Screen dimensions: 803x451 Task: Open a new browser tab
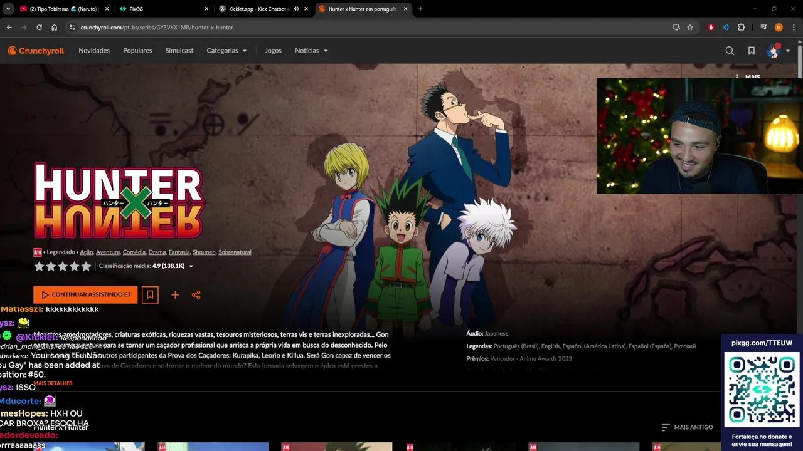pyautogui.click(x=420, y=9)
